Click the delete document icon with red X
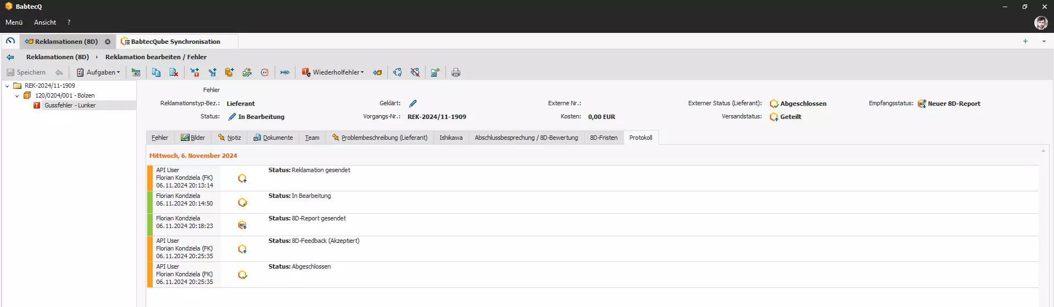The image size is (1054, 307). (x=173, y=72)
